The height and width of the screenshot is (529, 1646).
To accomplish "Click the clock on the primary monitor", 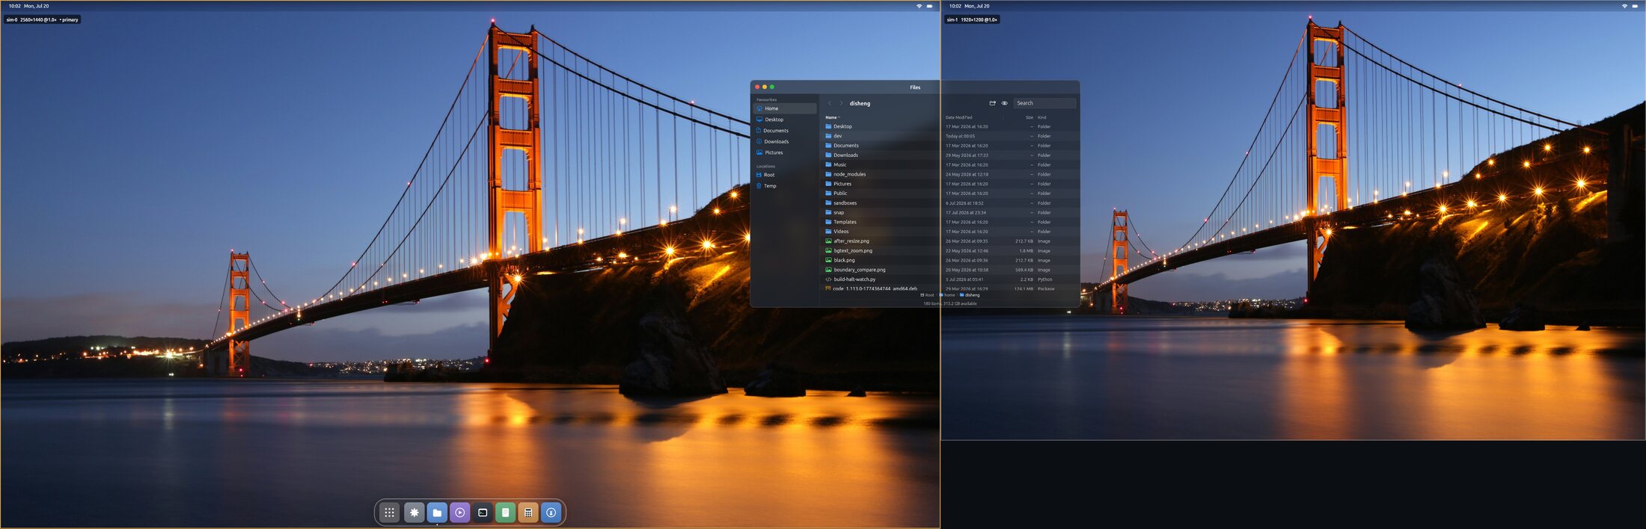I will [28, 6].
